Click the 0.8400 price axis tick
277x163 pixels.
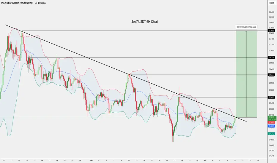[272, 12]
